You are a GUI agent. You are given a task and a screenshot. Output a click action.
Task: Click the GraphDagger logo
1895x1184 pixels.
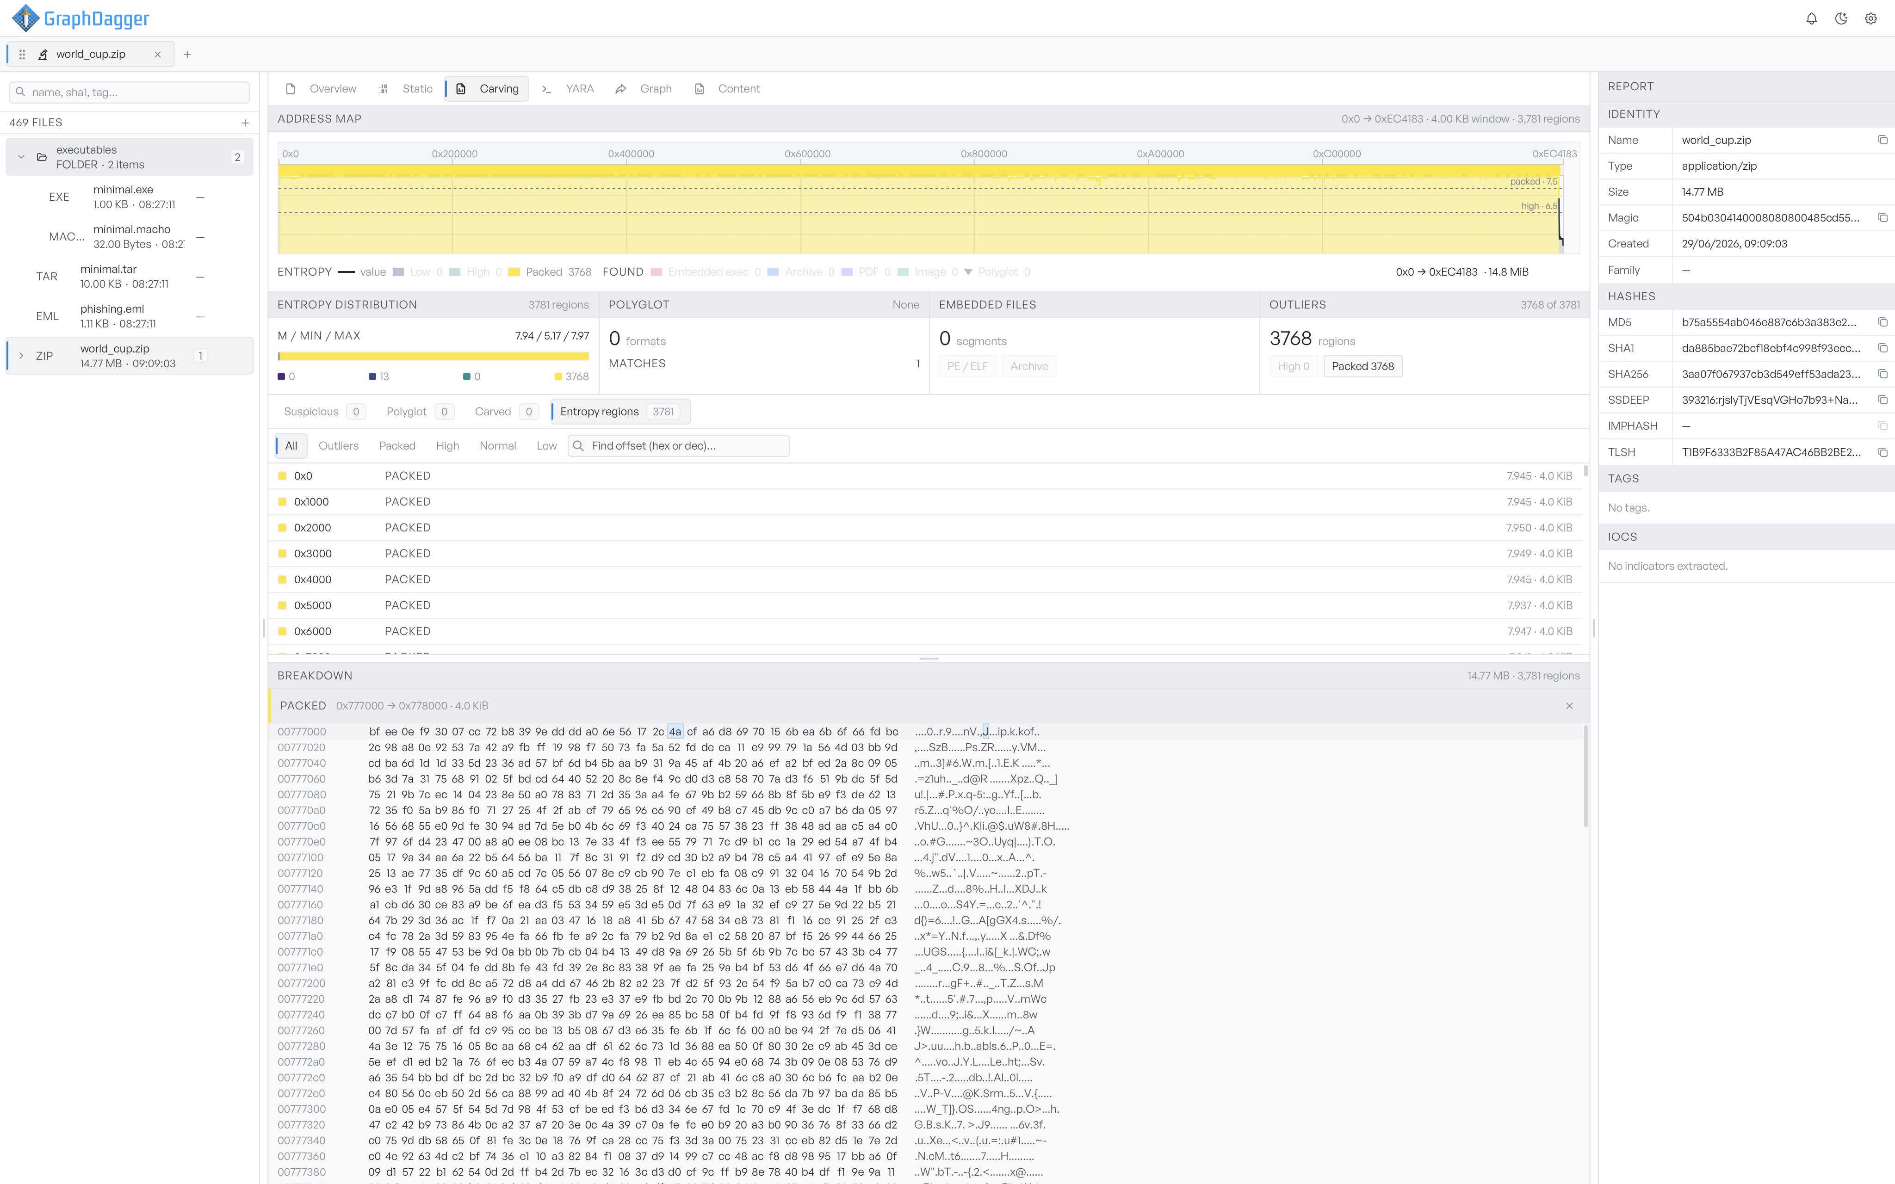(81, 18)
